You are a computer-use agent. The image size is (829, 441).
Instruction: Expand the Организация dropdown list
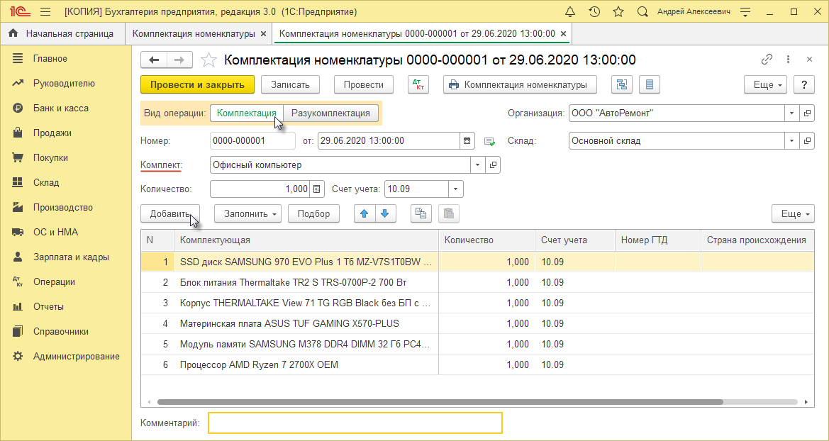[791, 113]
